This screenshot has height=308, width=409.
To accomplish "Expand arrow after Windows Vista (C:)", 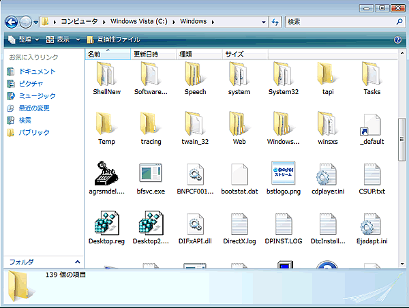I will click(x=174, y=22).
